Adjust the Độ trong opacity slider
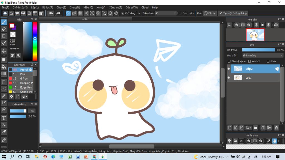 pyautogui.click(x=259, y=50)
